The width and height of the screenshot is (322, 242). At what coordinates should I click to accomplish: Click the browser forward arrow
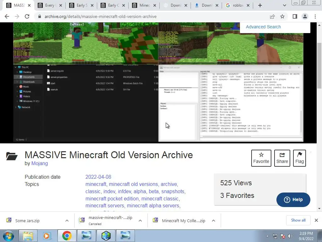click(17, 16)
